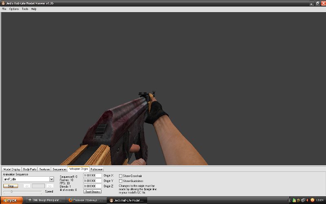326x204 pixels.
Task: Click the 'FPS: 30' info text
Action: tap(65, 183)
